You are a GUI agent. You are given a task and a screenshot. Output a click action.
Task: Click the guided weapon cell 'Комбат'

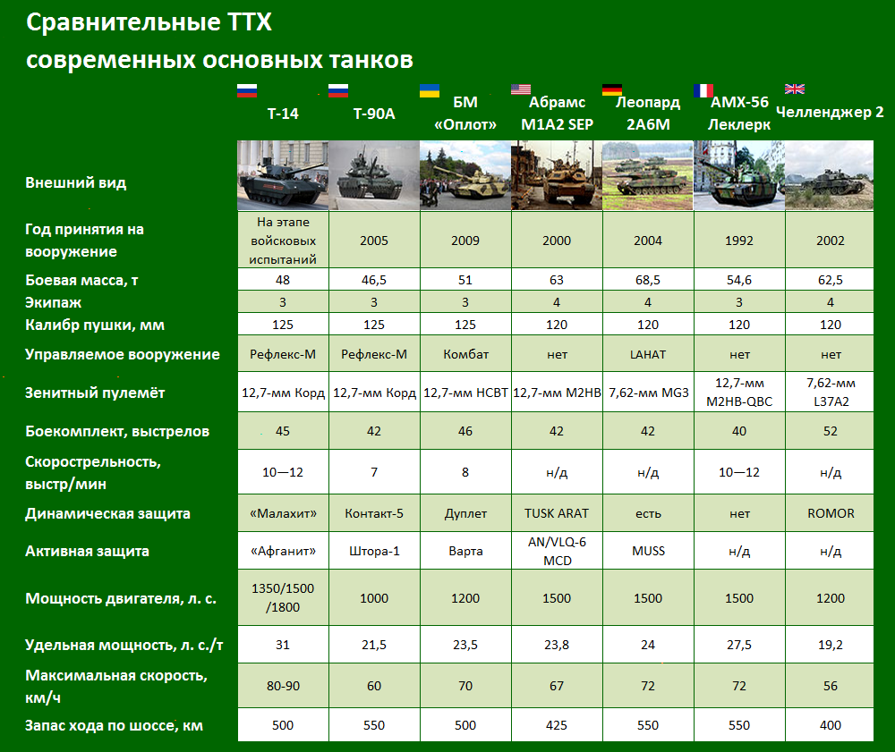point(465,354)
